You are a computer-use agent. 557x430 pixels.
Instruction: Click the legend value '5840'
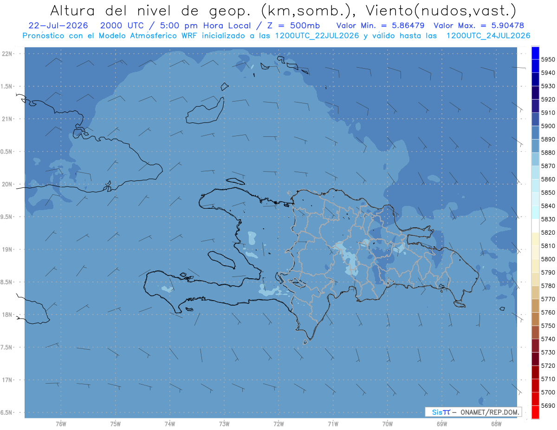pyautogui.click(x=548, y=206)
